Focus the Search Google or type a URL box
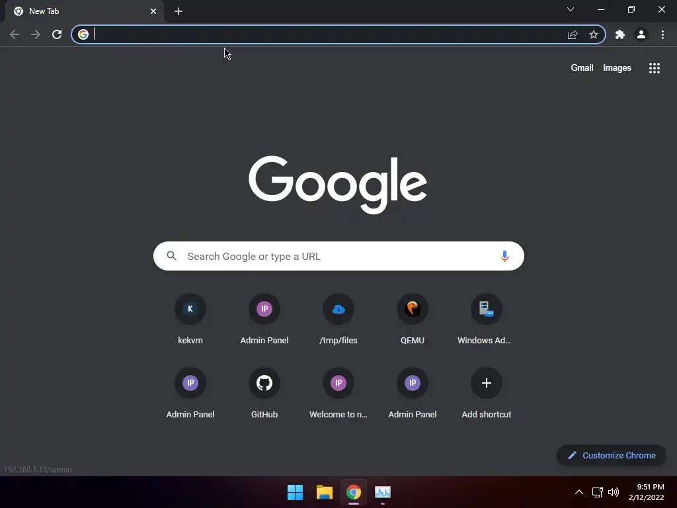Screen dimensions: 677x508 (338, 256)
